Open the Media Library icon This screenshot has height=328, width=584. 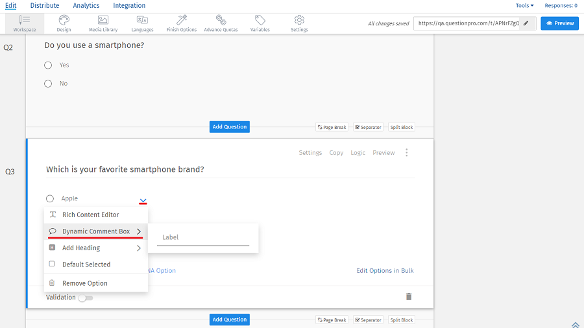pyautogui.click(x=103, y=20)
